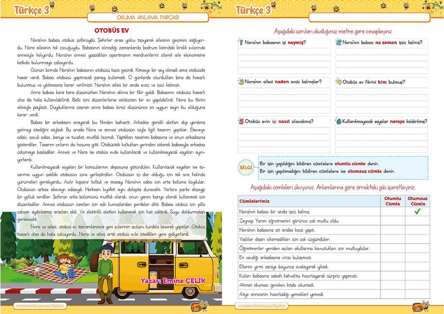Click the number 5 question icon

pos(240,121)
